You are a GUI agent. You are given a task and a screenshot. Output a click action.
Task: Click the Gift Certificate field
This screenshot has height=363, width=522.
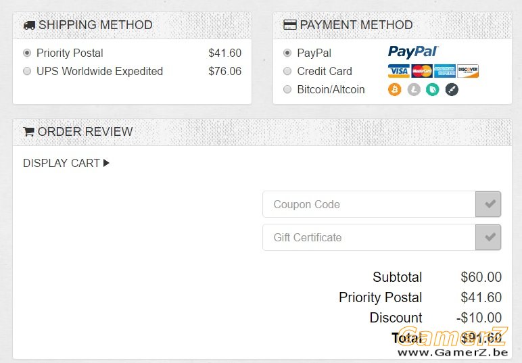pyautogui.click(x=369, y=237)
